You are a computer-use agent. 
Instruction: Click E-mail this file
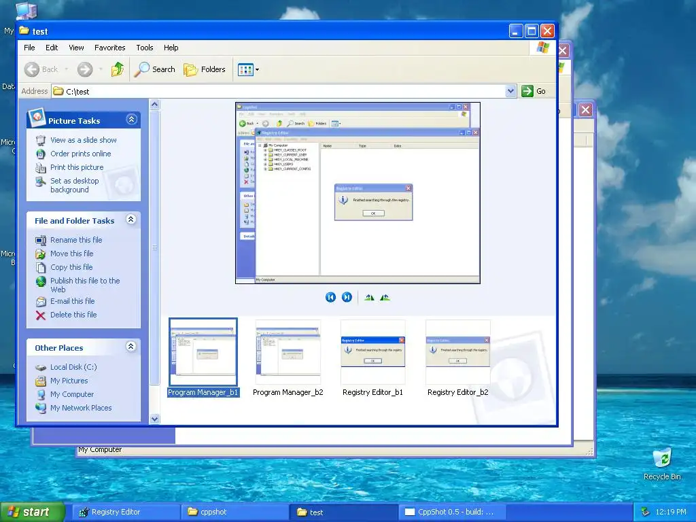72,301
